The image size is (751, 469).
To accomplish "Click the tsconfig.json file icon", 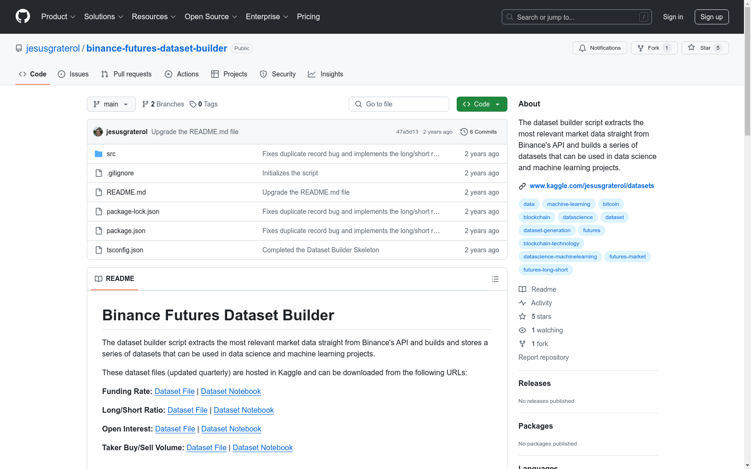I will (x=99, y=250).
